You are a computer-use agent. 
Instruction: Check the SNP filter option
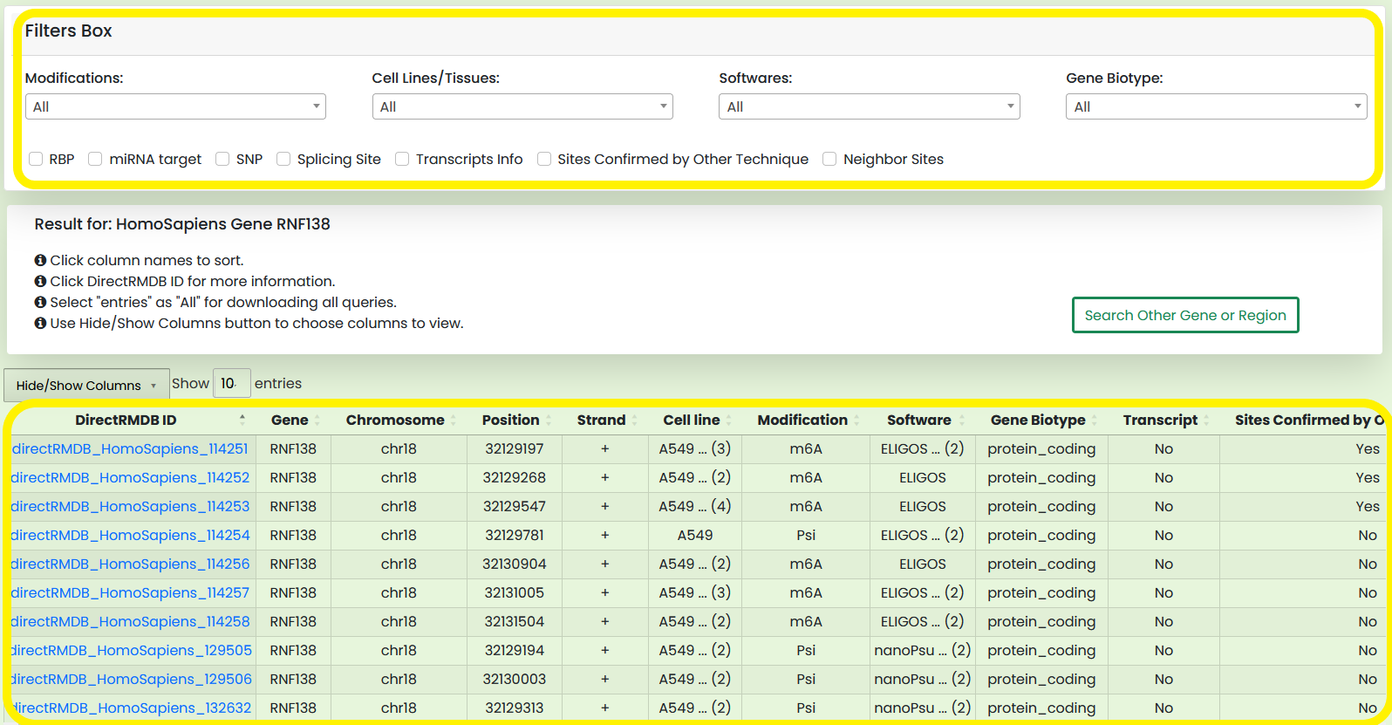tap(222, 159)
